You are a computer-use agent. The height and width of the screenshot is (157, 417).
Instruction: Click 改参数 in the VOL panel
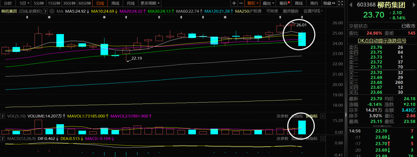point(282,116)
